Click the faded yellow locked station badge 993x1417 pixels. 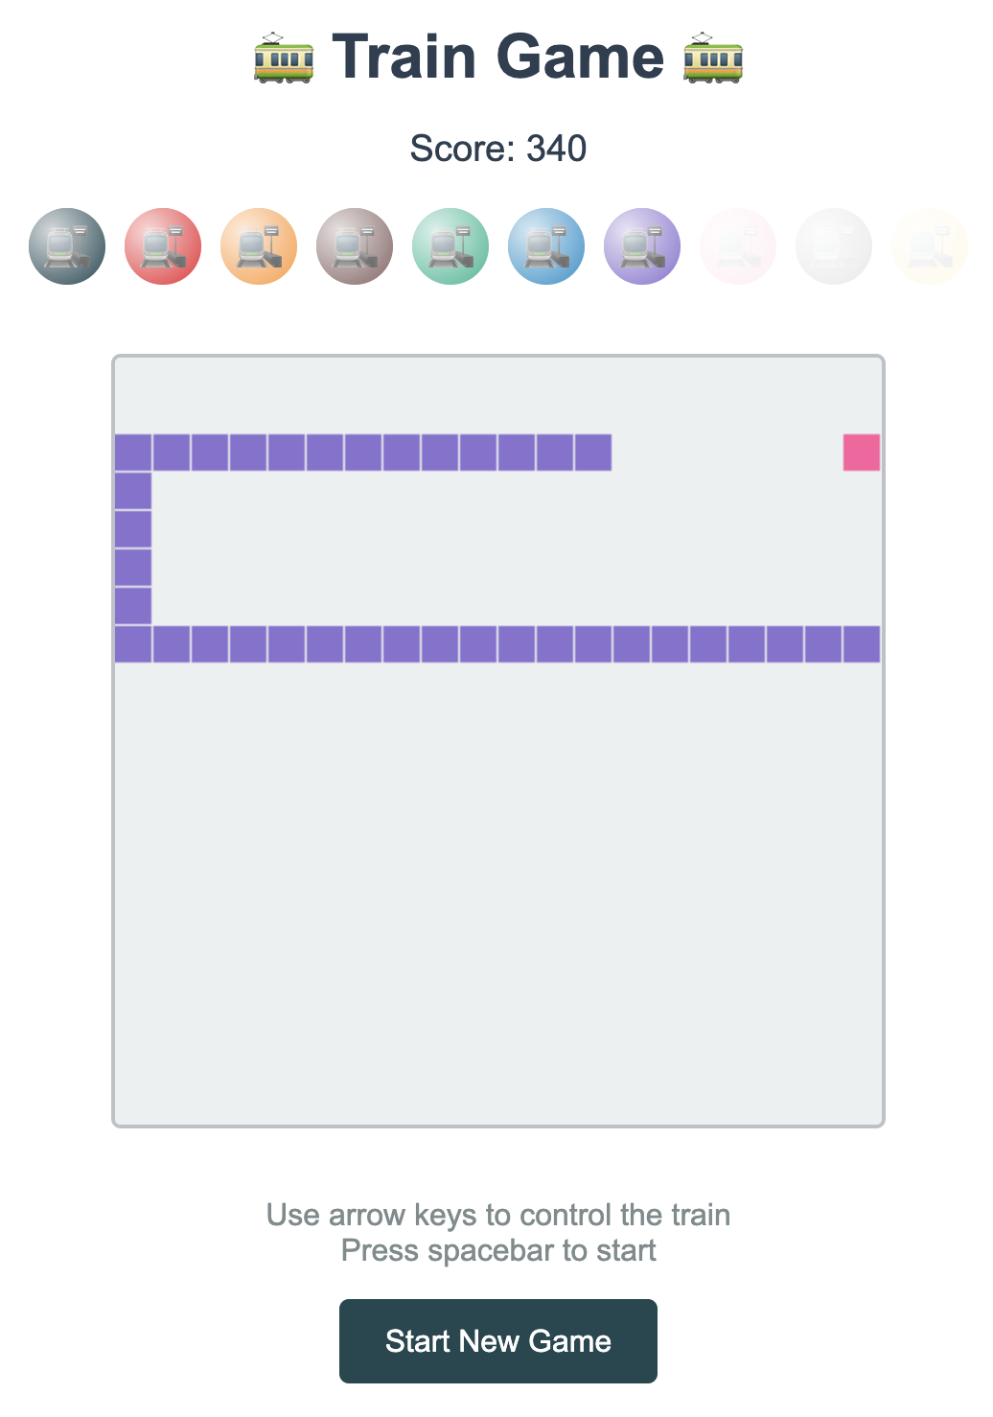point(930,246)
